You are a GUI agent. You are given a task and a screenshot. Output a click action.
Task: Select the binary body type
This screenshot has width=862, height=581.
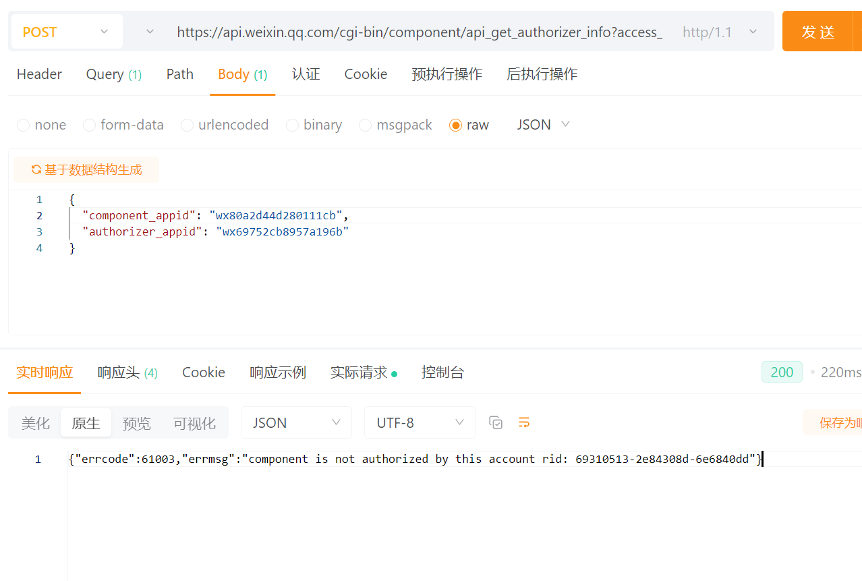pos(314,125)
